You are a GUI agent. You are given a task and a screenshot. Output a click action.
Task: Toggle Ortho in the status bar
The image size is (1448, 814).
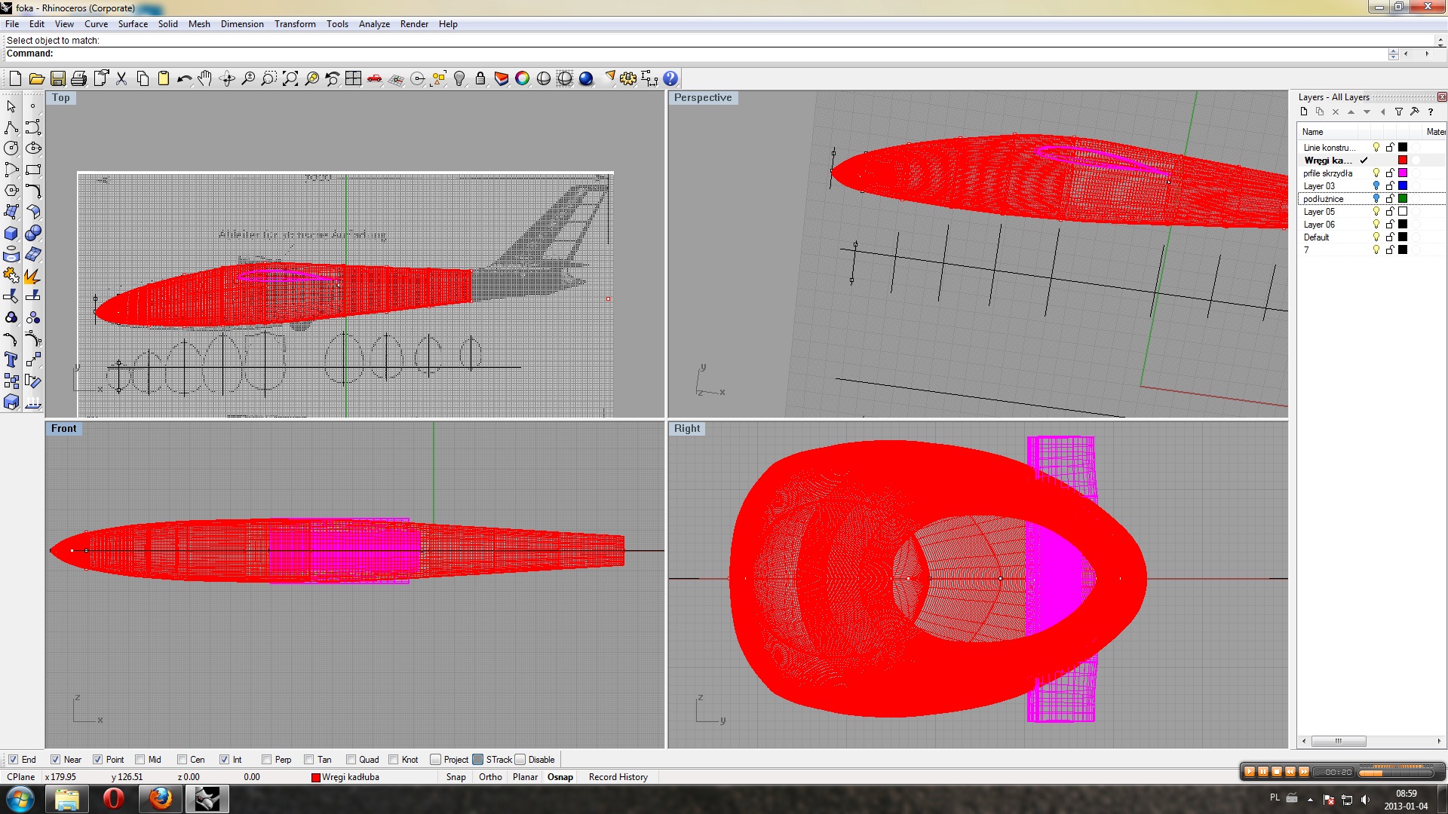click(490, 777)
